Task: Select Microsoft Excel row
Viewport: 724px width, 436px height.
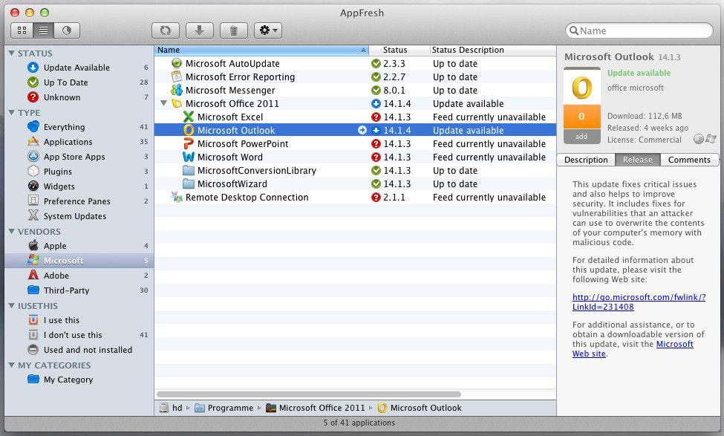Action: (355, 117)
